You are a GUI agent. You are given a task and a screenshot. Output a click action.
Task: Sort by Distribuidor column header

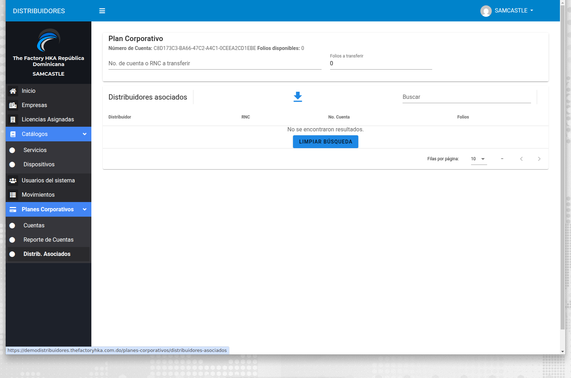pyautogui.click(x=120, y=117)
